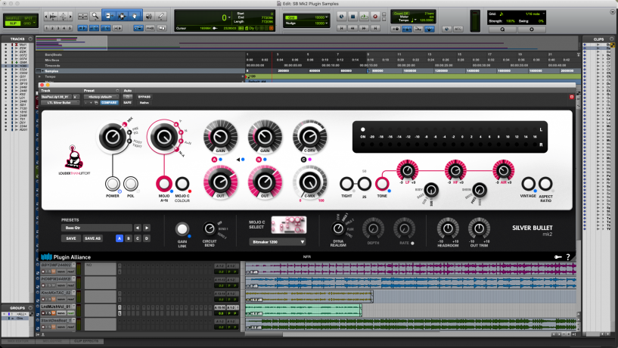Toggle the POWER button on Silver Bullet
Image resolution: width=618 pixels, height=348 pixels.
tap(113, 184)
